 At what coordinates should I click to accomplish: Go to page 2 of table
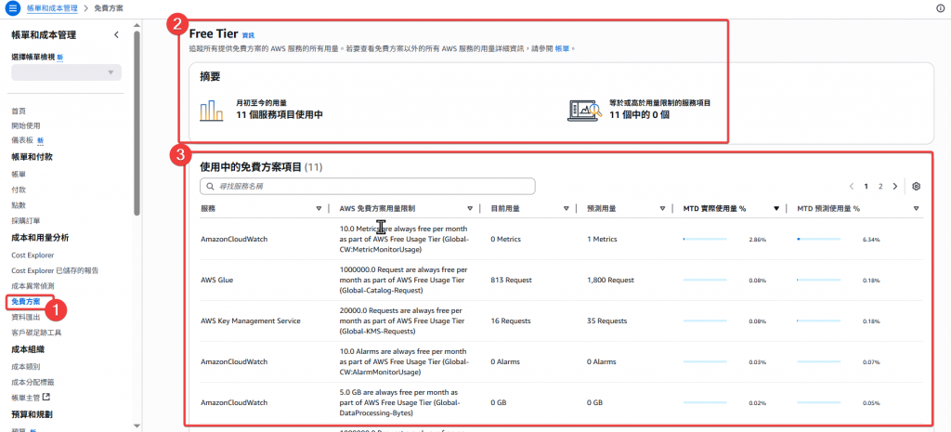[880, 186]
